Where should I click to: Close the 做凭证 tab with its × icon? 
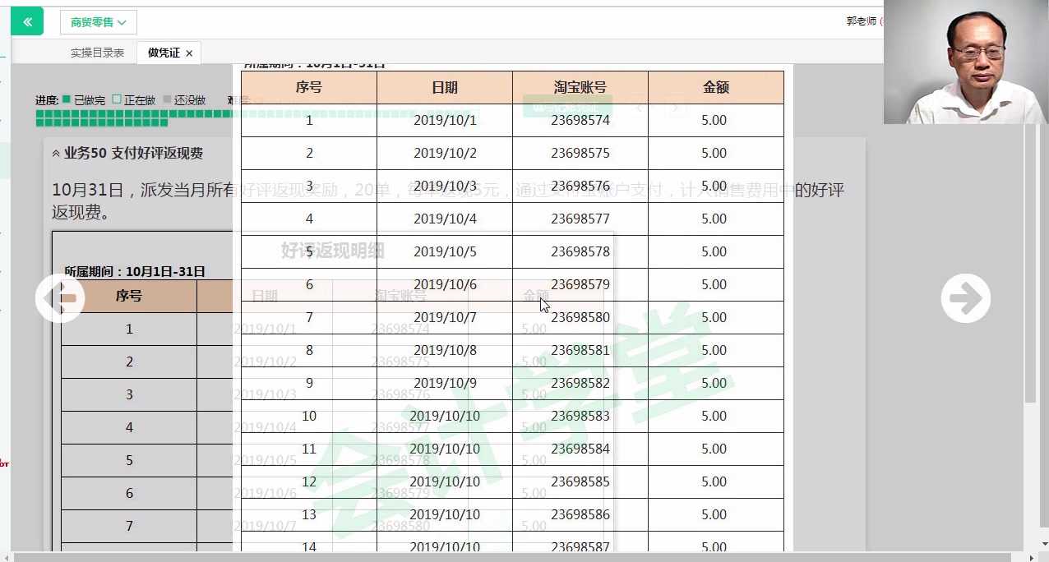(189, 52)
